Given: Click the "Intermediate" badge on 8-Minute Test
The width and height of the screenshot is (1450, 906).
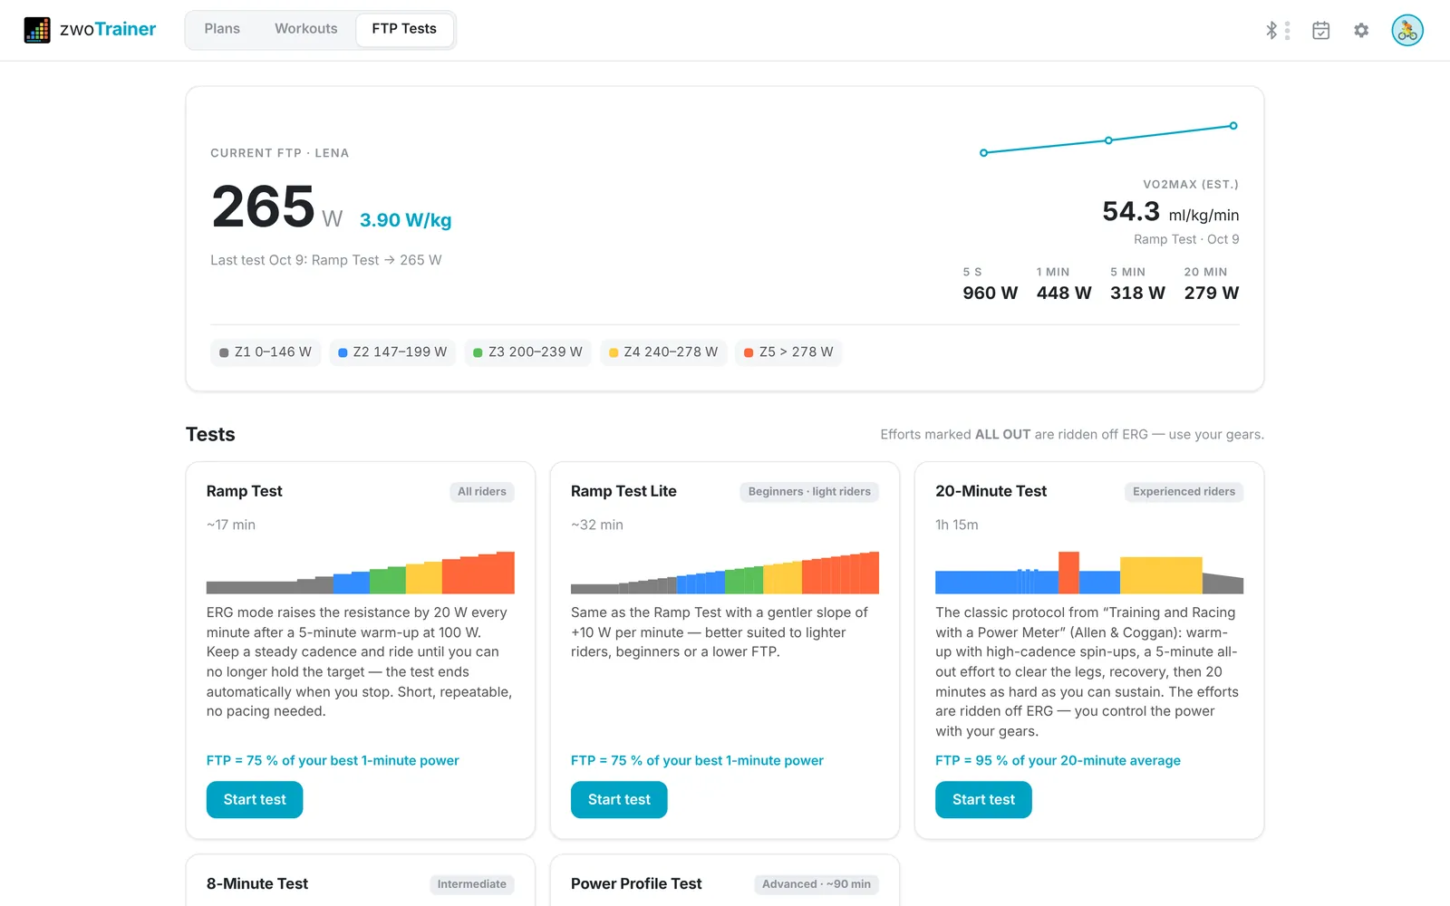Looking at the screenshot, I should (x=472, y=884).
